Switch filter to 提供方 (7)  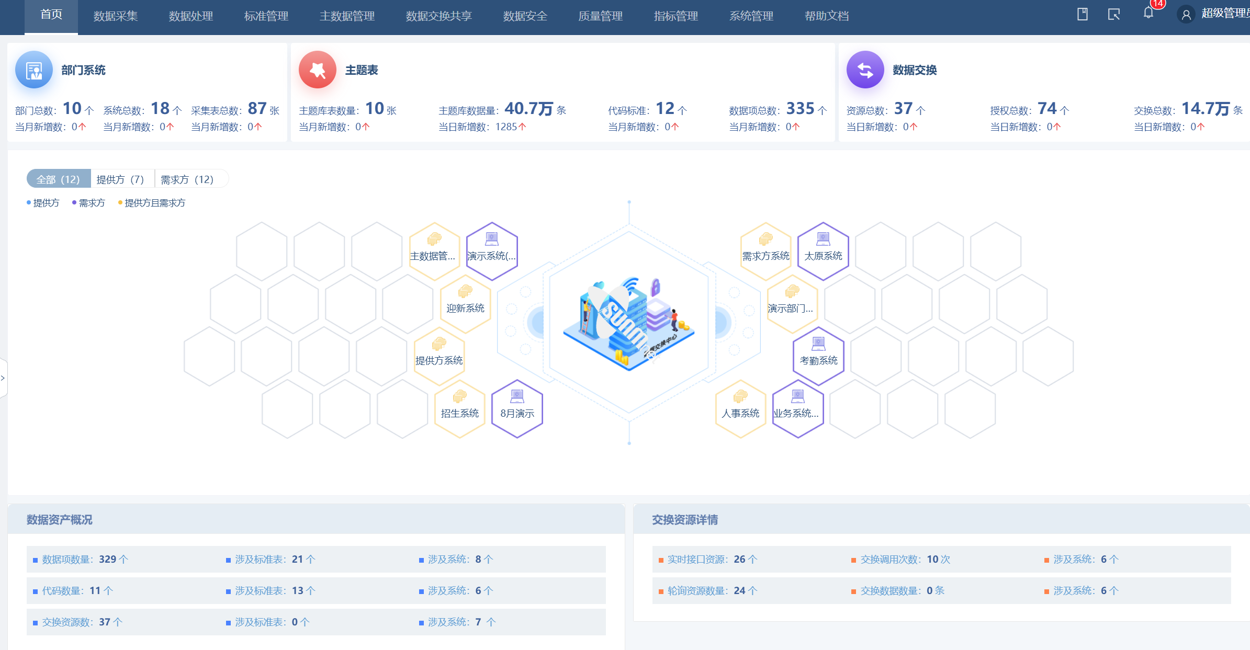(120, 179)
